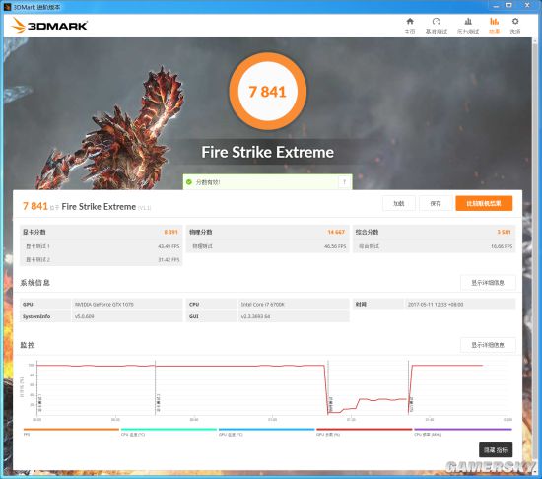Viewport: 542px width, 479px height.
Task: Click the orange 7 841 score circle
Action: pyautogui.click(x=267, y=92)
